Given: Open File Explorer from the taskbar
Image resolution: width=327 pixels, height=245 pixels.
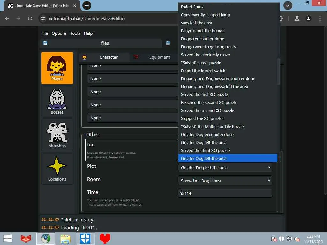Looking at the screenshot, I should 65,239.
